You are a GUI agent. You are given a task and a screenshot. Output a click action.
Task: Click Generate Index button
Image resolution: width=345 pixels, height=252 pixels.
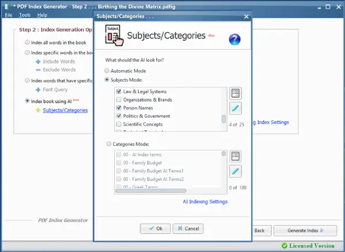305,230
